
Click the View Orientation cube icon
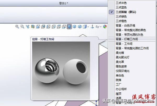point(85,27)
